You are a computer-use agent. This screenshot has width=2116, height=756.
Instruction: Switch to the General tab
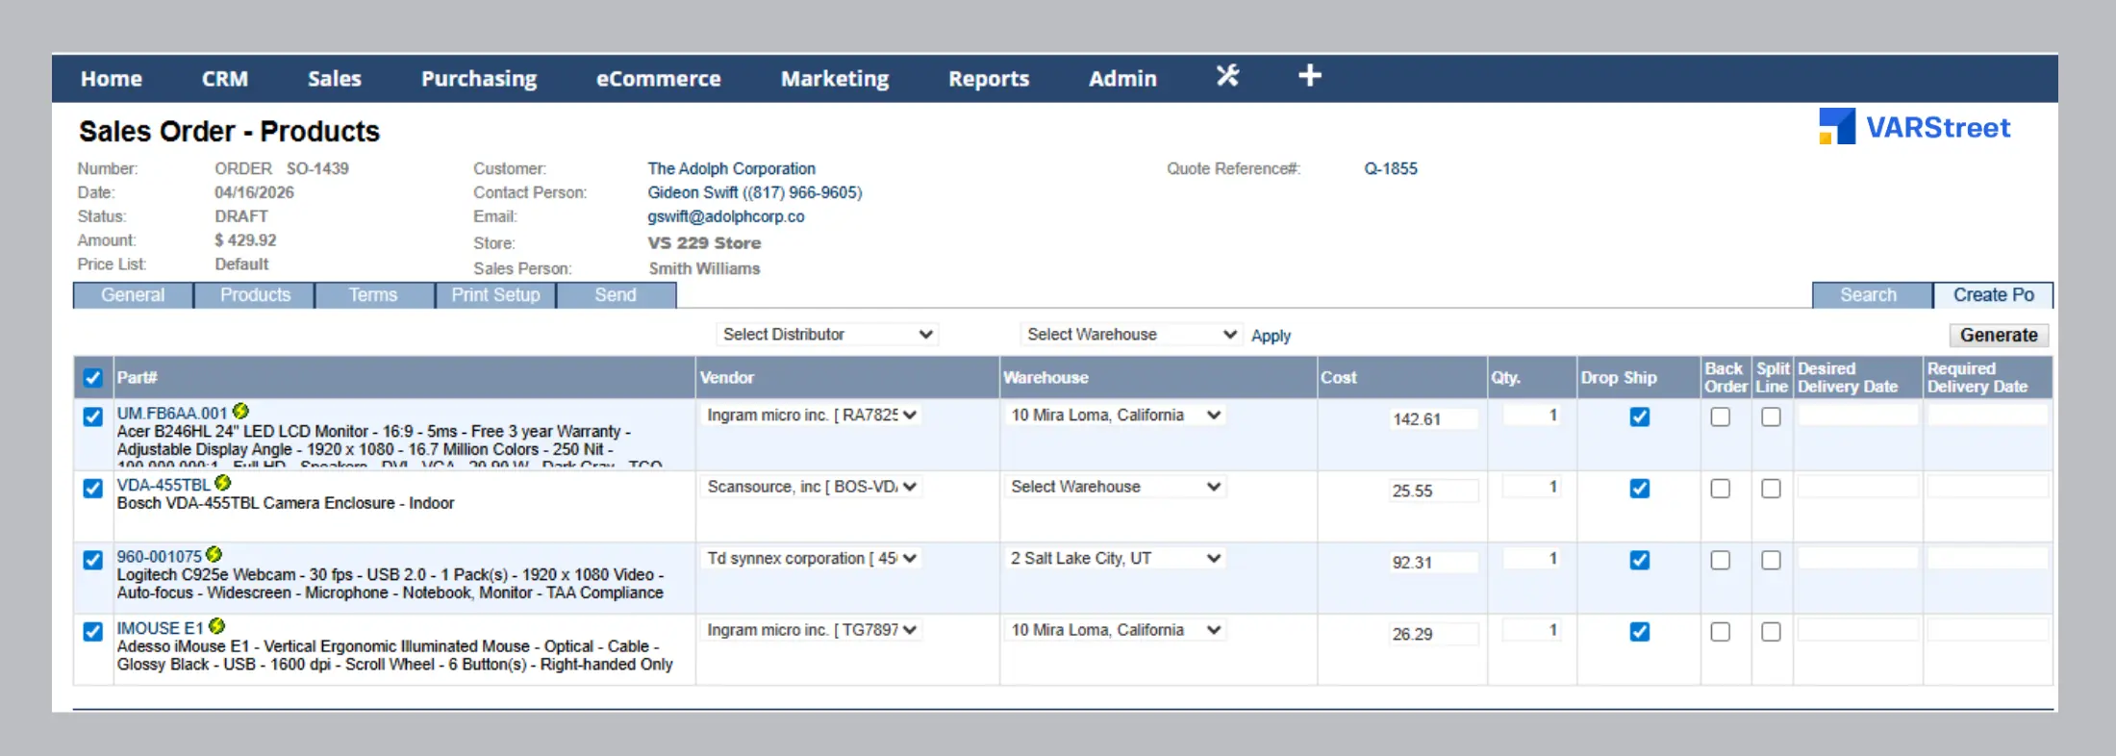(133, 295)
